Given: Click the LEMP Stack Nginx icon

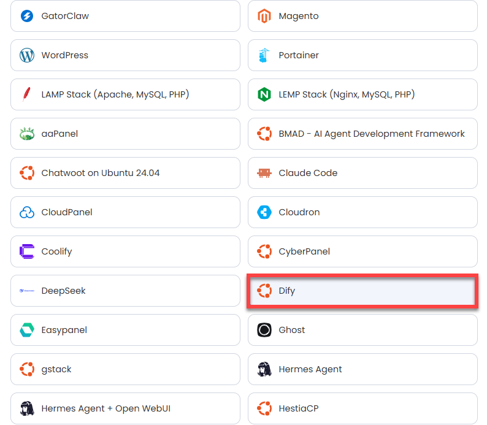Looking at the screenshot, I should tap(264, 94).
